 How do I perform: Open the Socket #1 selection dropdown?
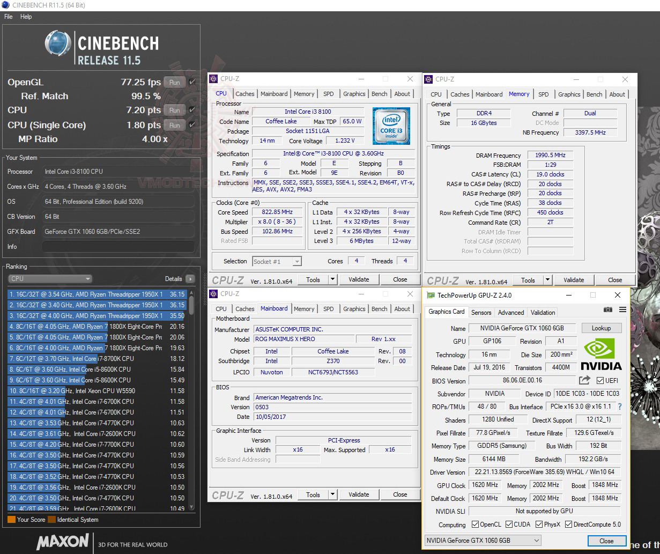pos(277,261)
